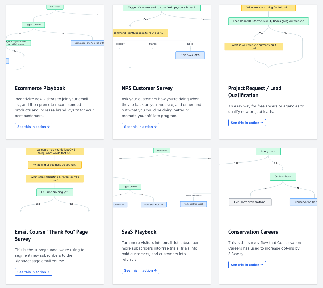
Task: See the Conservation Careers flow in action
Action: 247,264
